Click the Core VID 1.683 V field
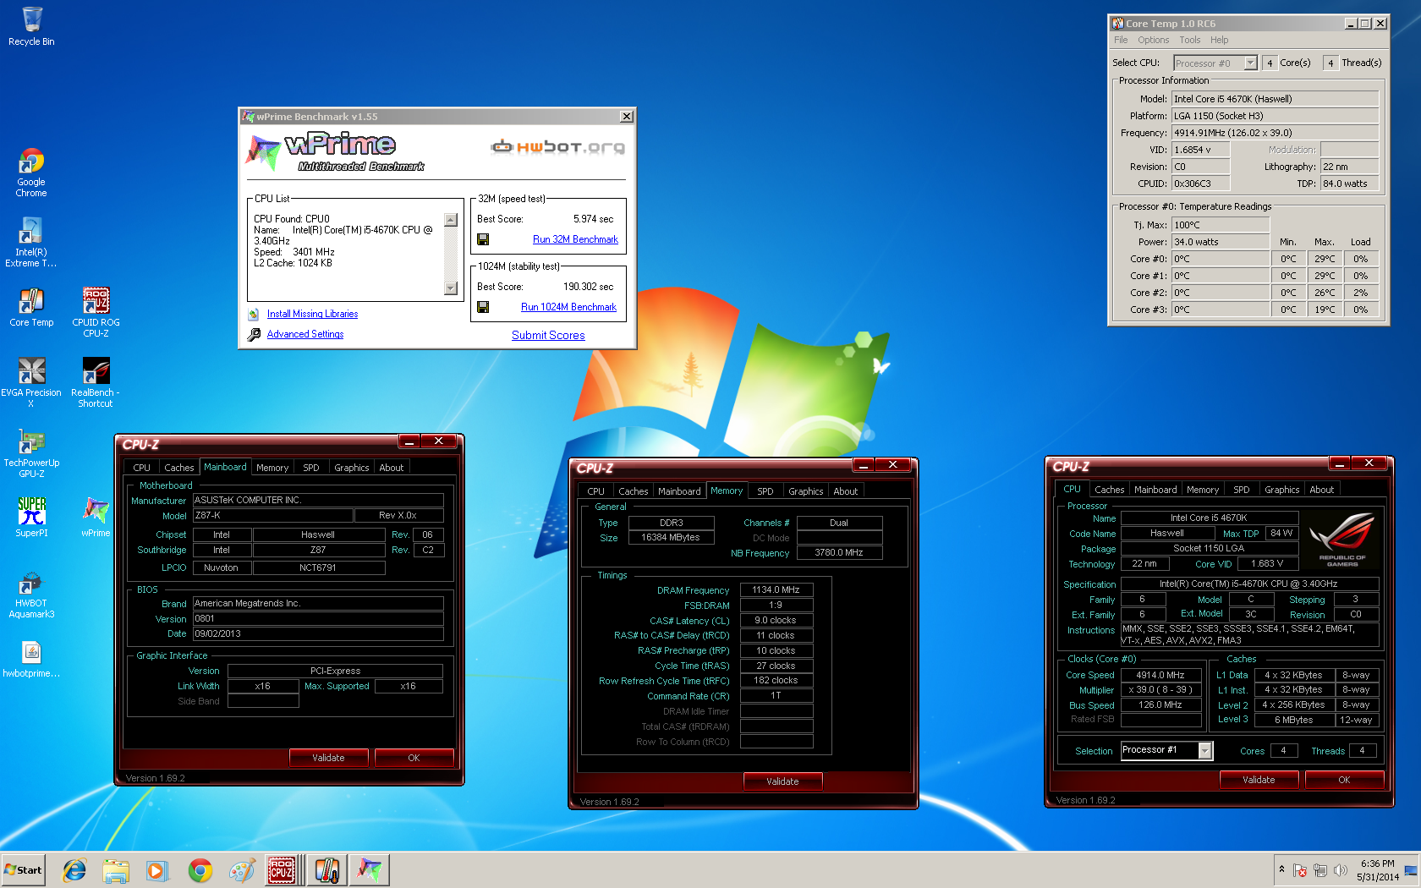1421x888 pixels. [1266, 563]
